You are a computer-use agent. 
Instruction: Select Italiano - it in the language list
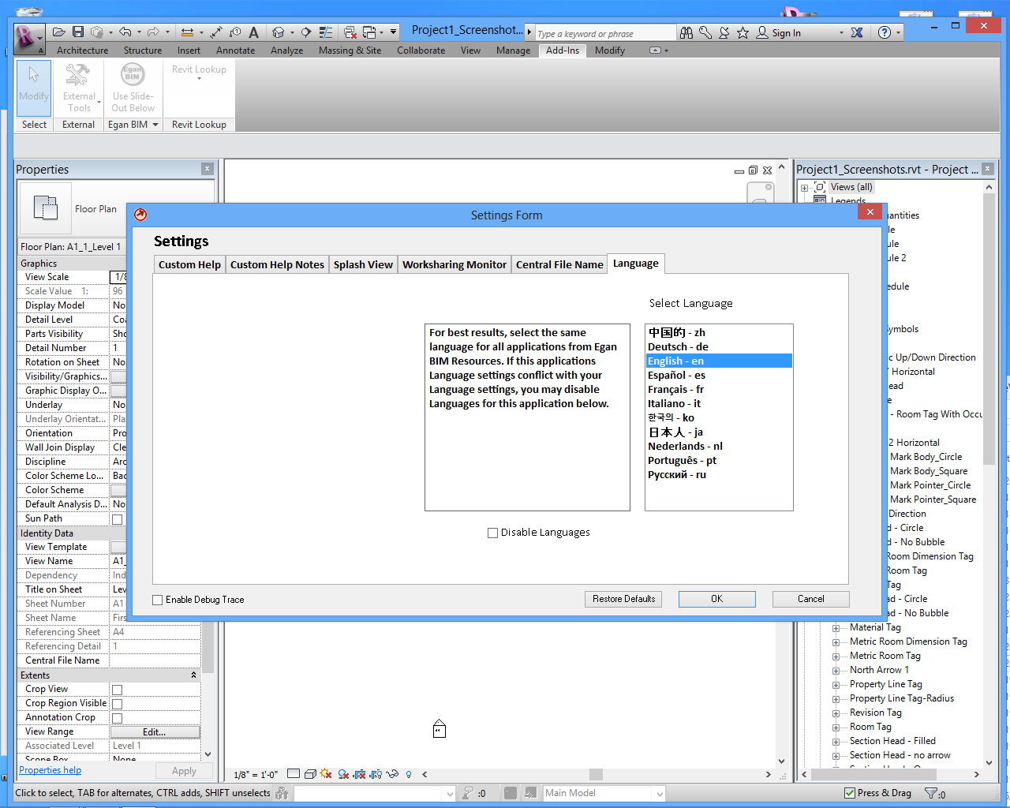[719, 404]
